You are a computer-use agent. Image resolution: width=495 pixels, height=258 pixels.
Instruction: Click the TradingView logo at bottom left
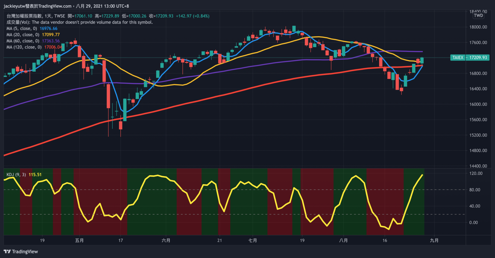coord(21,252)
